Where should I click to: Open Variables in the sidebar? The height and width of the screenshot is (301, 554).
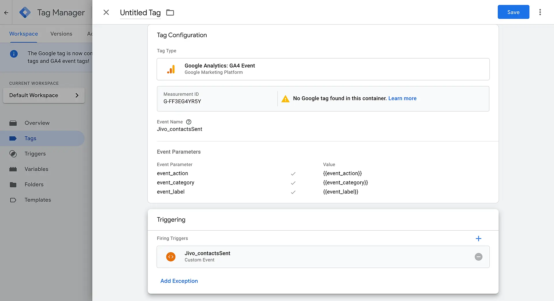(36, 169)
